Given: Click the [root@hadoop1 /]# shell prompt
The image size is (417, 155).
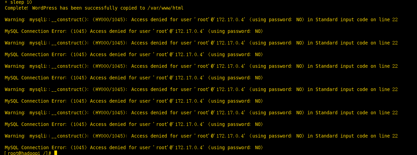Looking at the screenshot, I should [x=28, y=153].
